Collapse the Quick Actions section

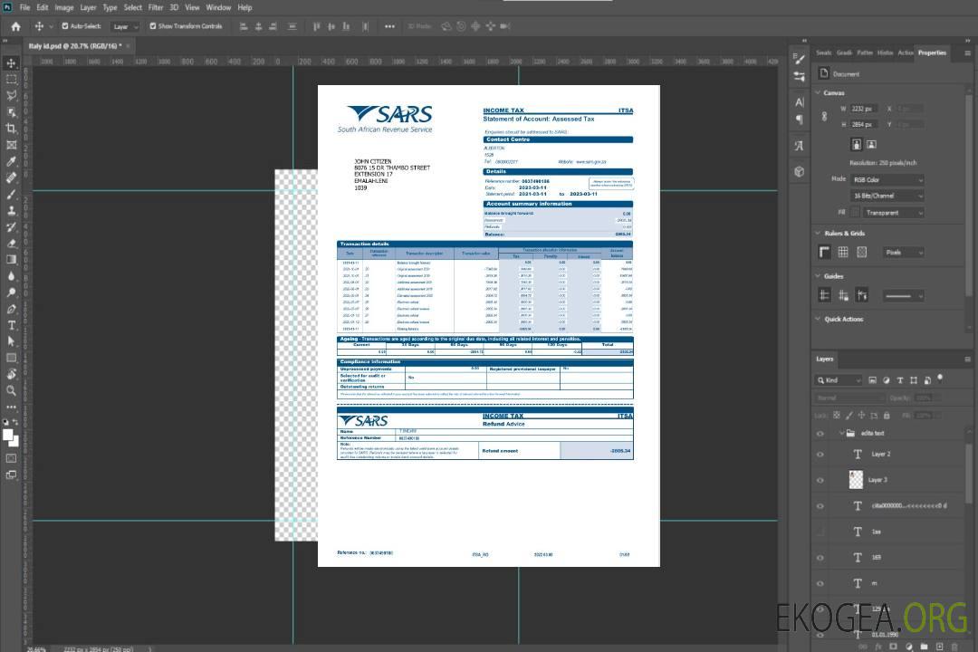819,319
